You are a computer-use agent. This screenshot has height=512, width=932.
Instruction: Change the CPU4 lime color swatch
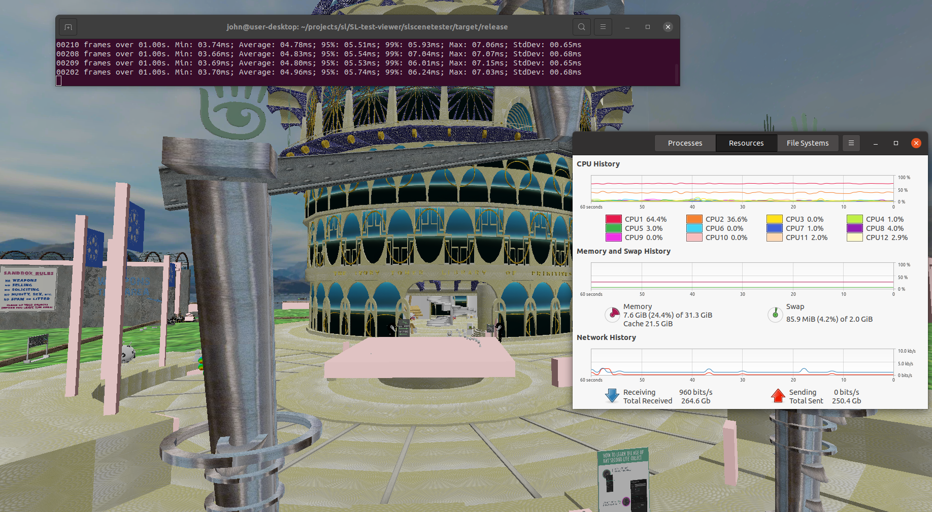[x=855, y=219]
